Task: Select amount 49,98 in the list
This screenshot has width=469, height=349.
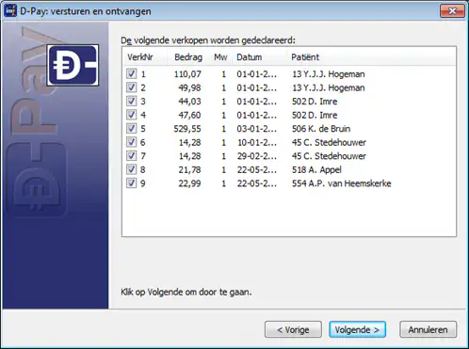Action: 189,87
